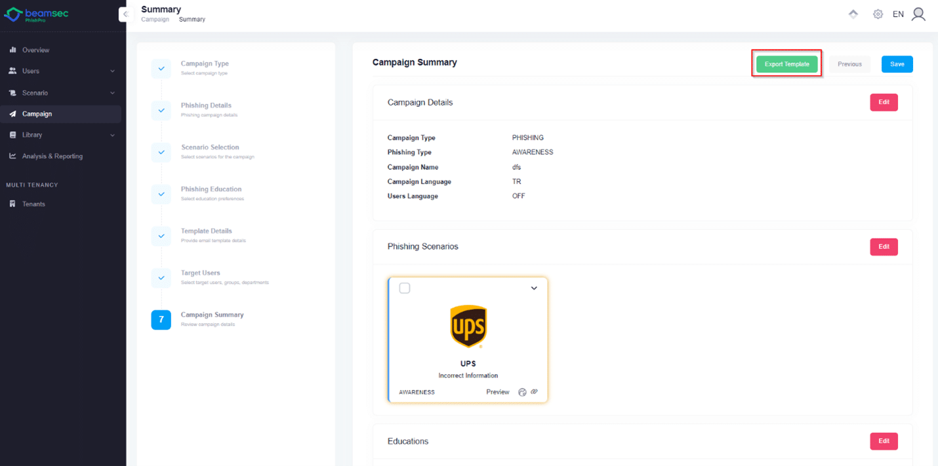Click the link chain icon on UPS card
This screenshot has width=938, height=466.
pyautogui.click(x=534, y=392)
